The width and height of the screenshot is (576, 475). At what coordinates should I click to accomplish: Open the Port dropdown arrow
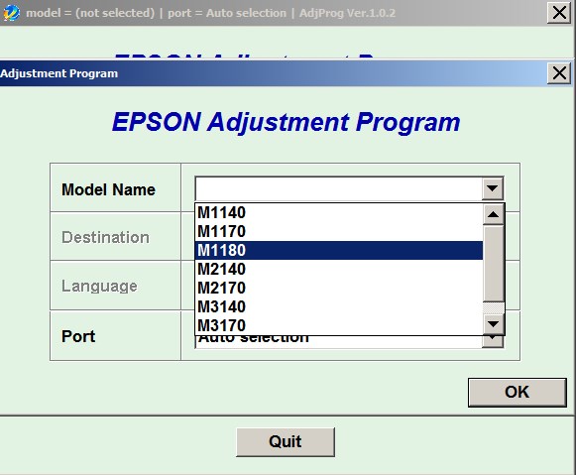tap(493, 341)
